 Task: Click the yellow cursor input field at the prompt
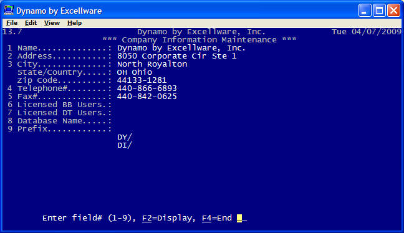[x=239, y=218]
